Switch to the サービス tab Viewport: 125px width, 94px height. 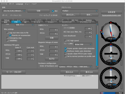[x=37, y=22]
